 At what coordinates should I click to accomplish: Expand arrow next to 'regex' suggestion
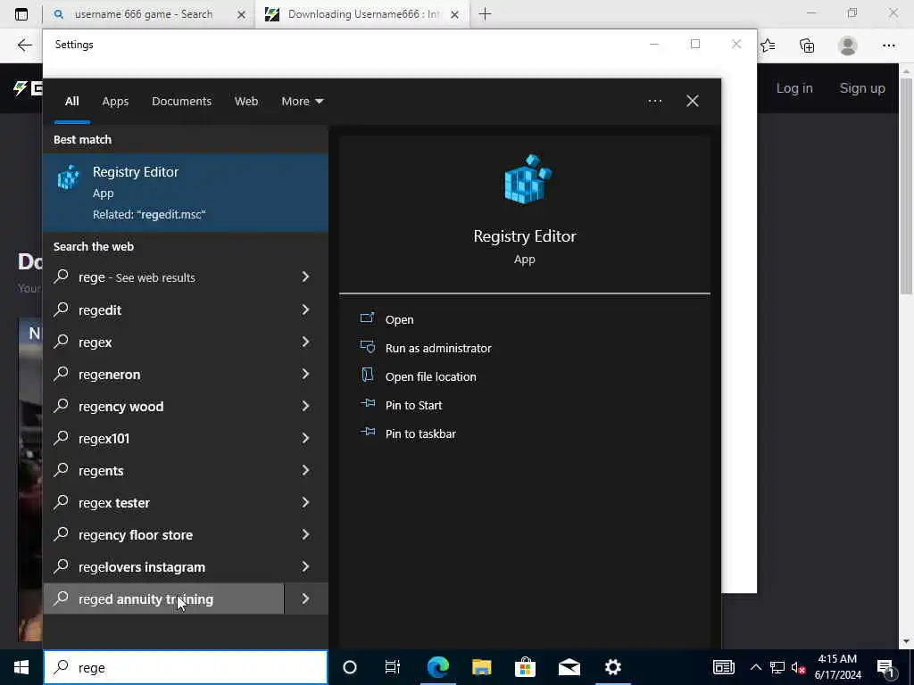pyautogui.click(x=305, y=342)
